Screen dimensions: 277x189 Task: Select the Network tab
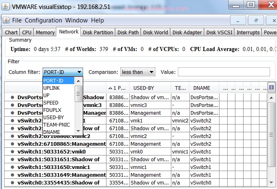[69, 32]
